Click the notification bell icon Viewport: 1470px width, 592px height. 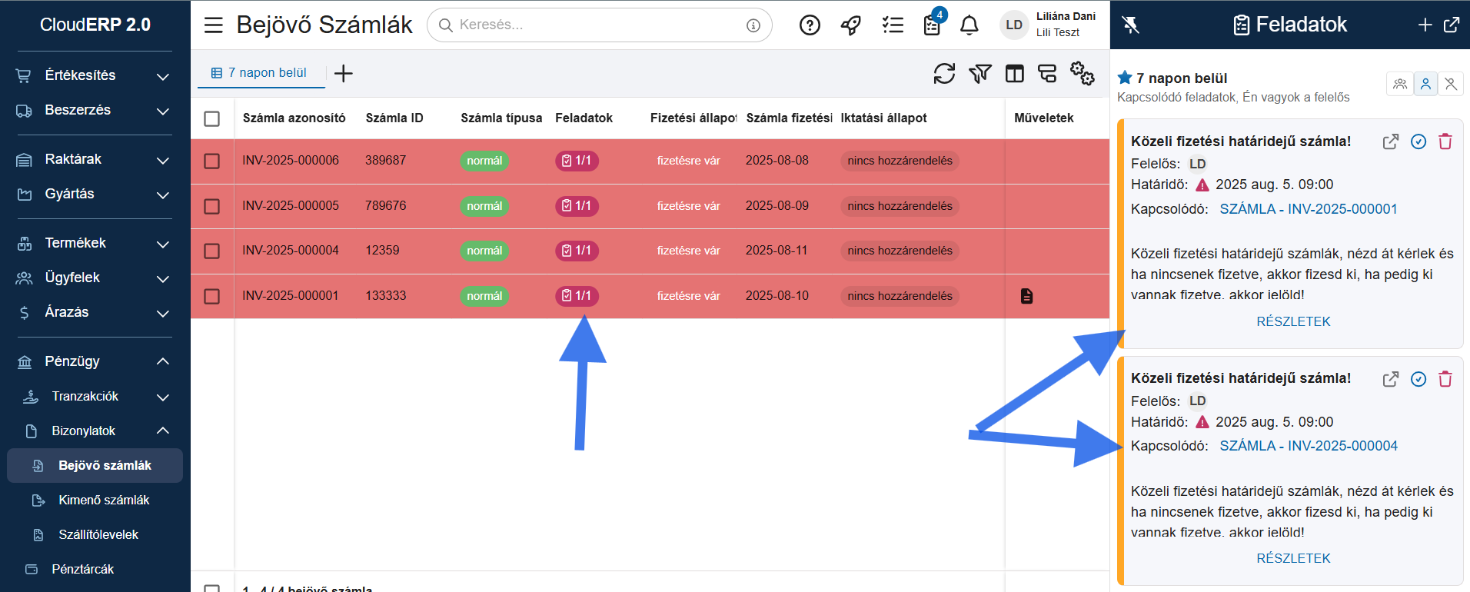[x=969, y=25]
